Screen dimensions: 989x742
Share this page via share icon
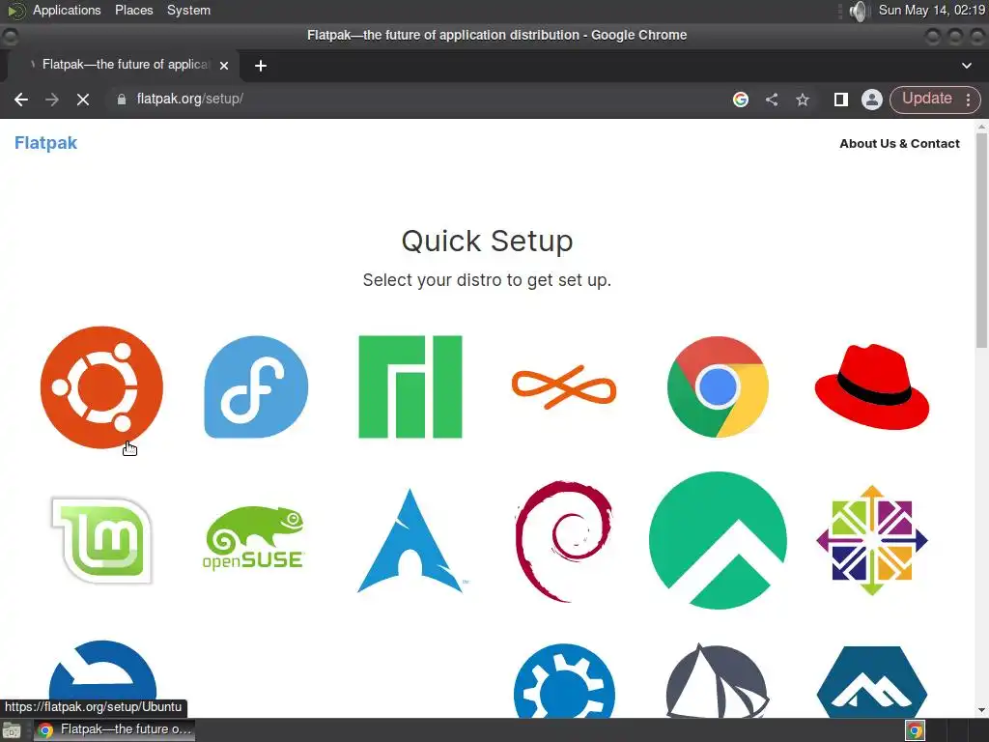772,100
